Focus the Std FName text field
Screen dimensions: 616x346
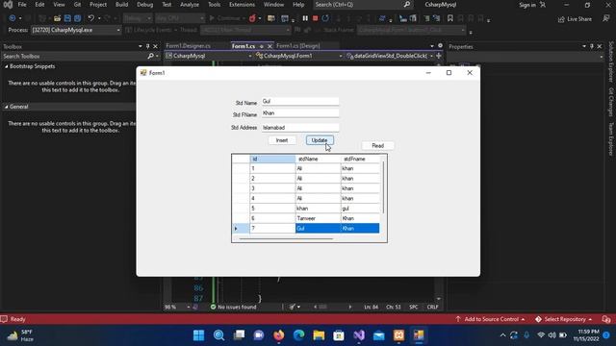pos(300,113)
